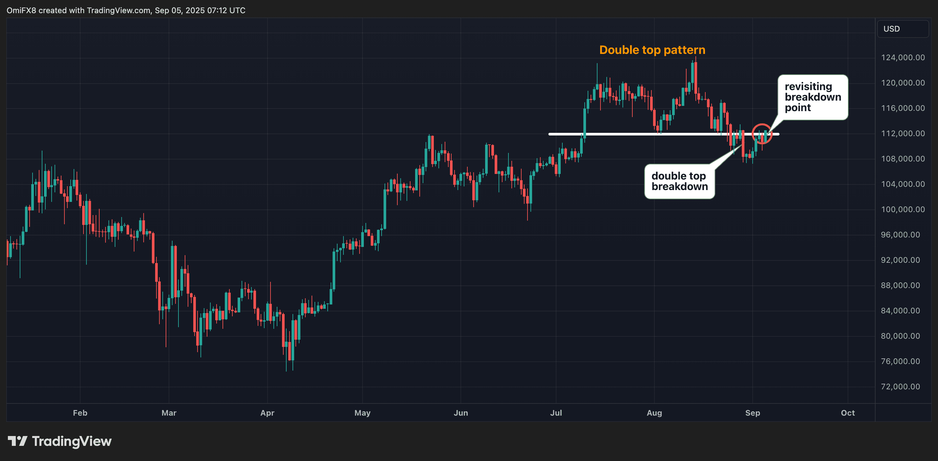938x461 pixels.
Task: Click the chart header attribution text
Action: pos(126,10)
